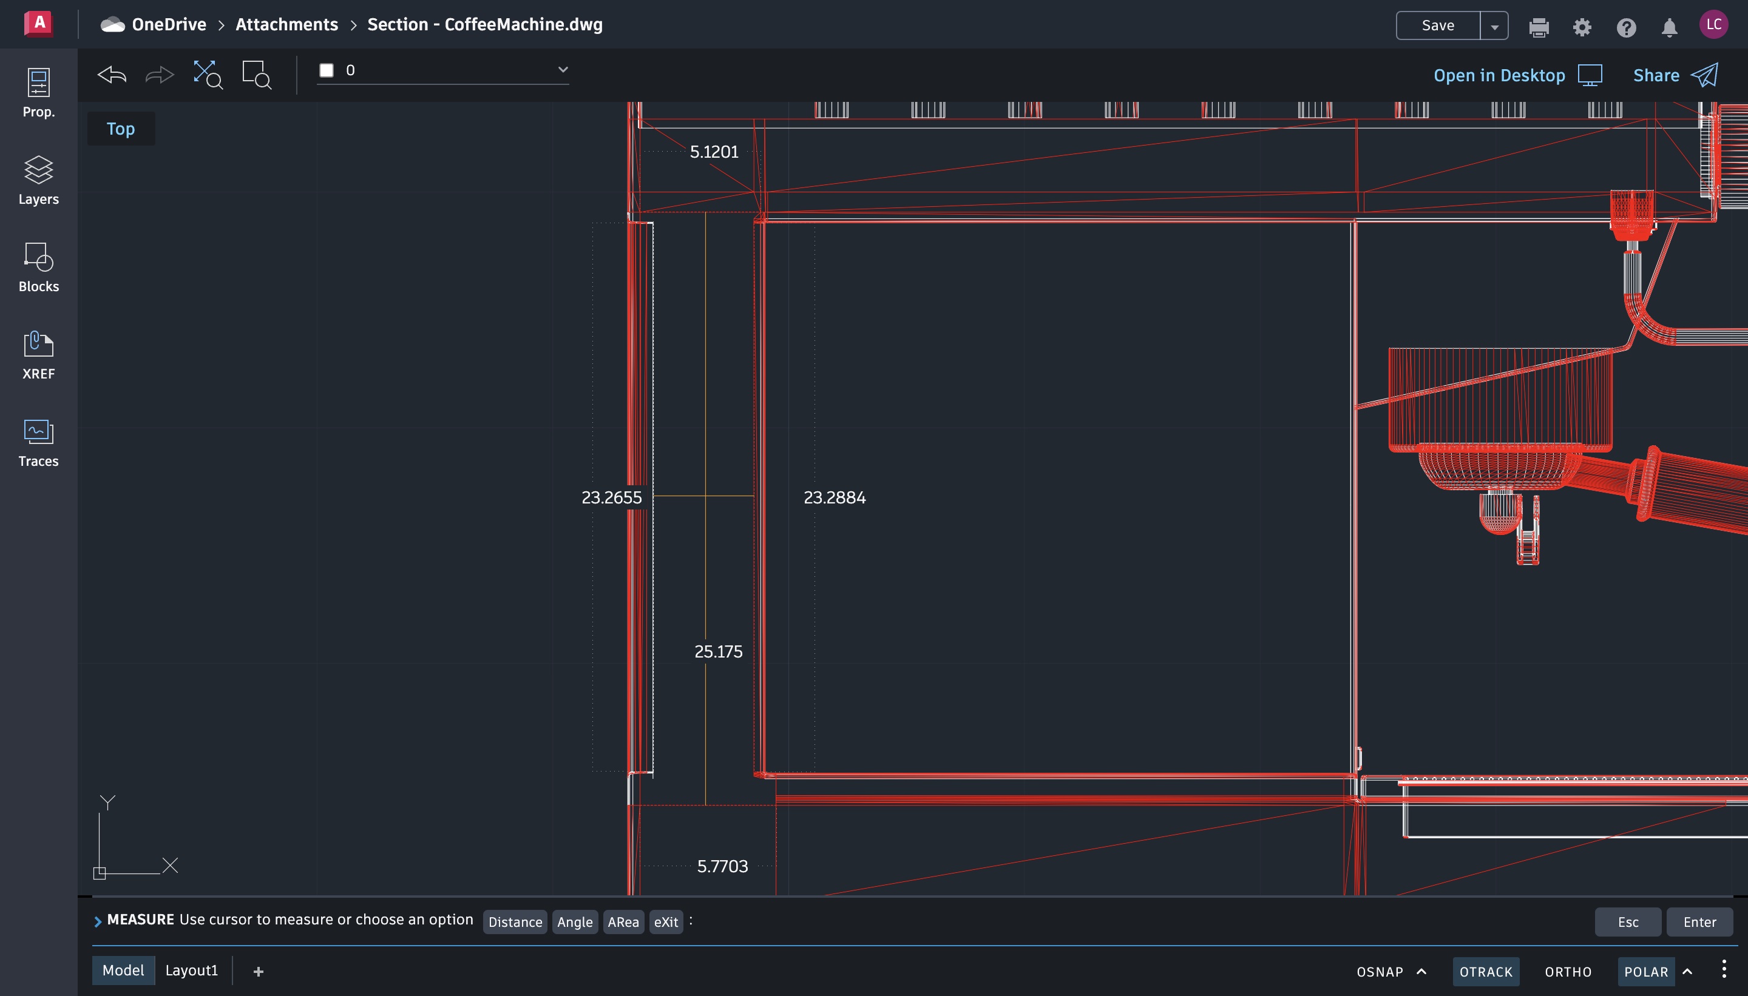1748x996 pixels.
Task: Toggle OSNAP mode
Action: [1379, 971]
